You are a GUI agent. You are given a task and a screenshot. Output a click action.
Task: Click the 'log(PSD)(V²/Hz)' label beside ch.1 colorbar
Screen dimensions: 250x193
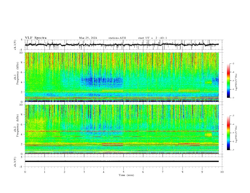tap(236, 82)
